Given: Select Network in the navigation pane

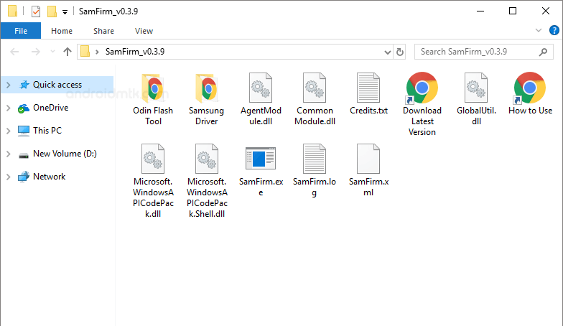Looking at the screenshot, I should pos(49,177).
